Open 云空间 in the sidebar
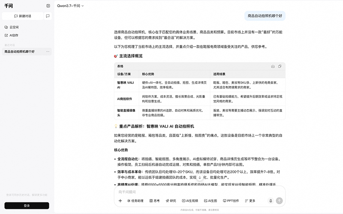This screenshot has width=343, height=214. pos(12,27)
